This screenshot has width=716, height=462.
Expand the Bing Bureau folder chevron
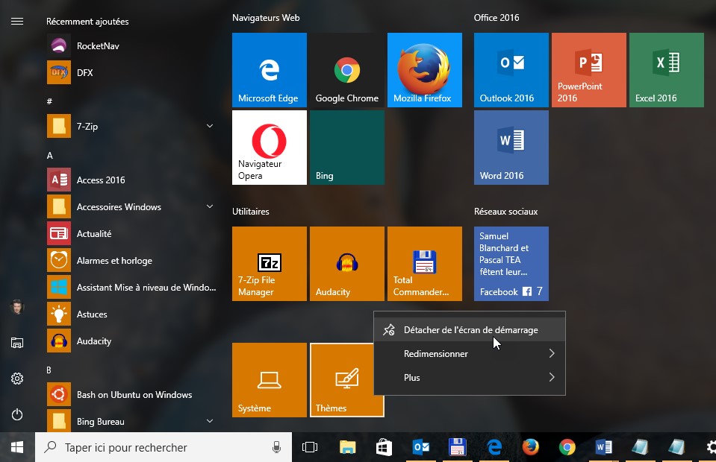point(210,422)
